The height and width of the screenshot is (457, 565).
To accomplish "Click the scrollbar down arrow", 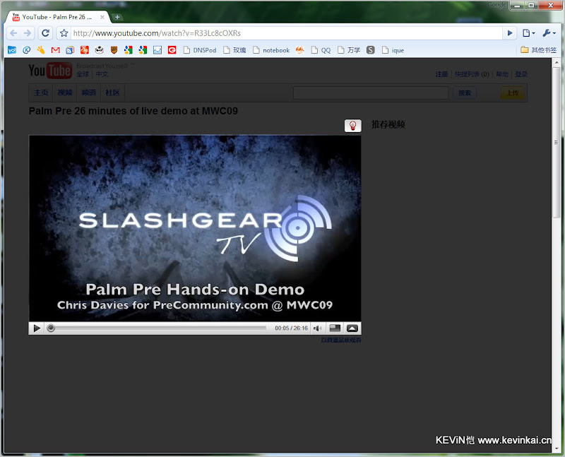I will 557,449.
